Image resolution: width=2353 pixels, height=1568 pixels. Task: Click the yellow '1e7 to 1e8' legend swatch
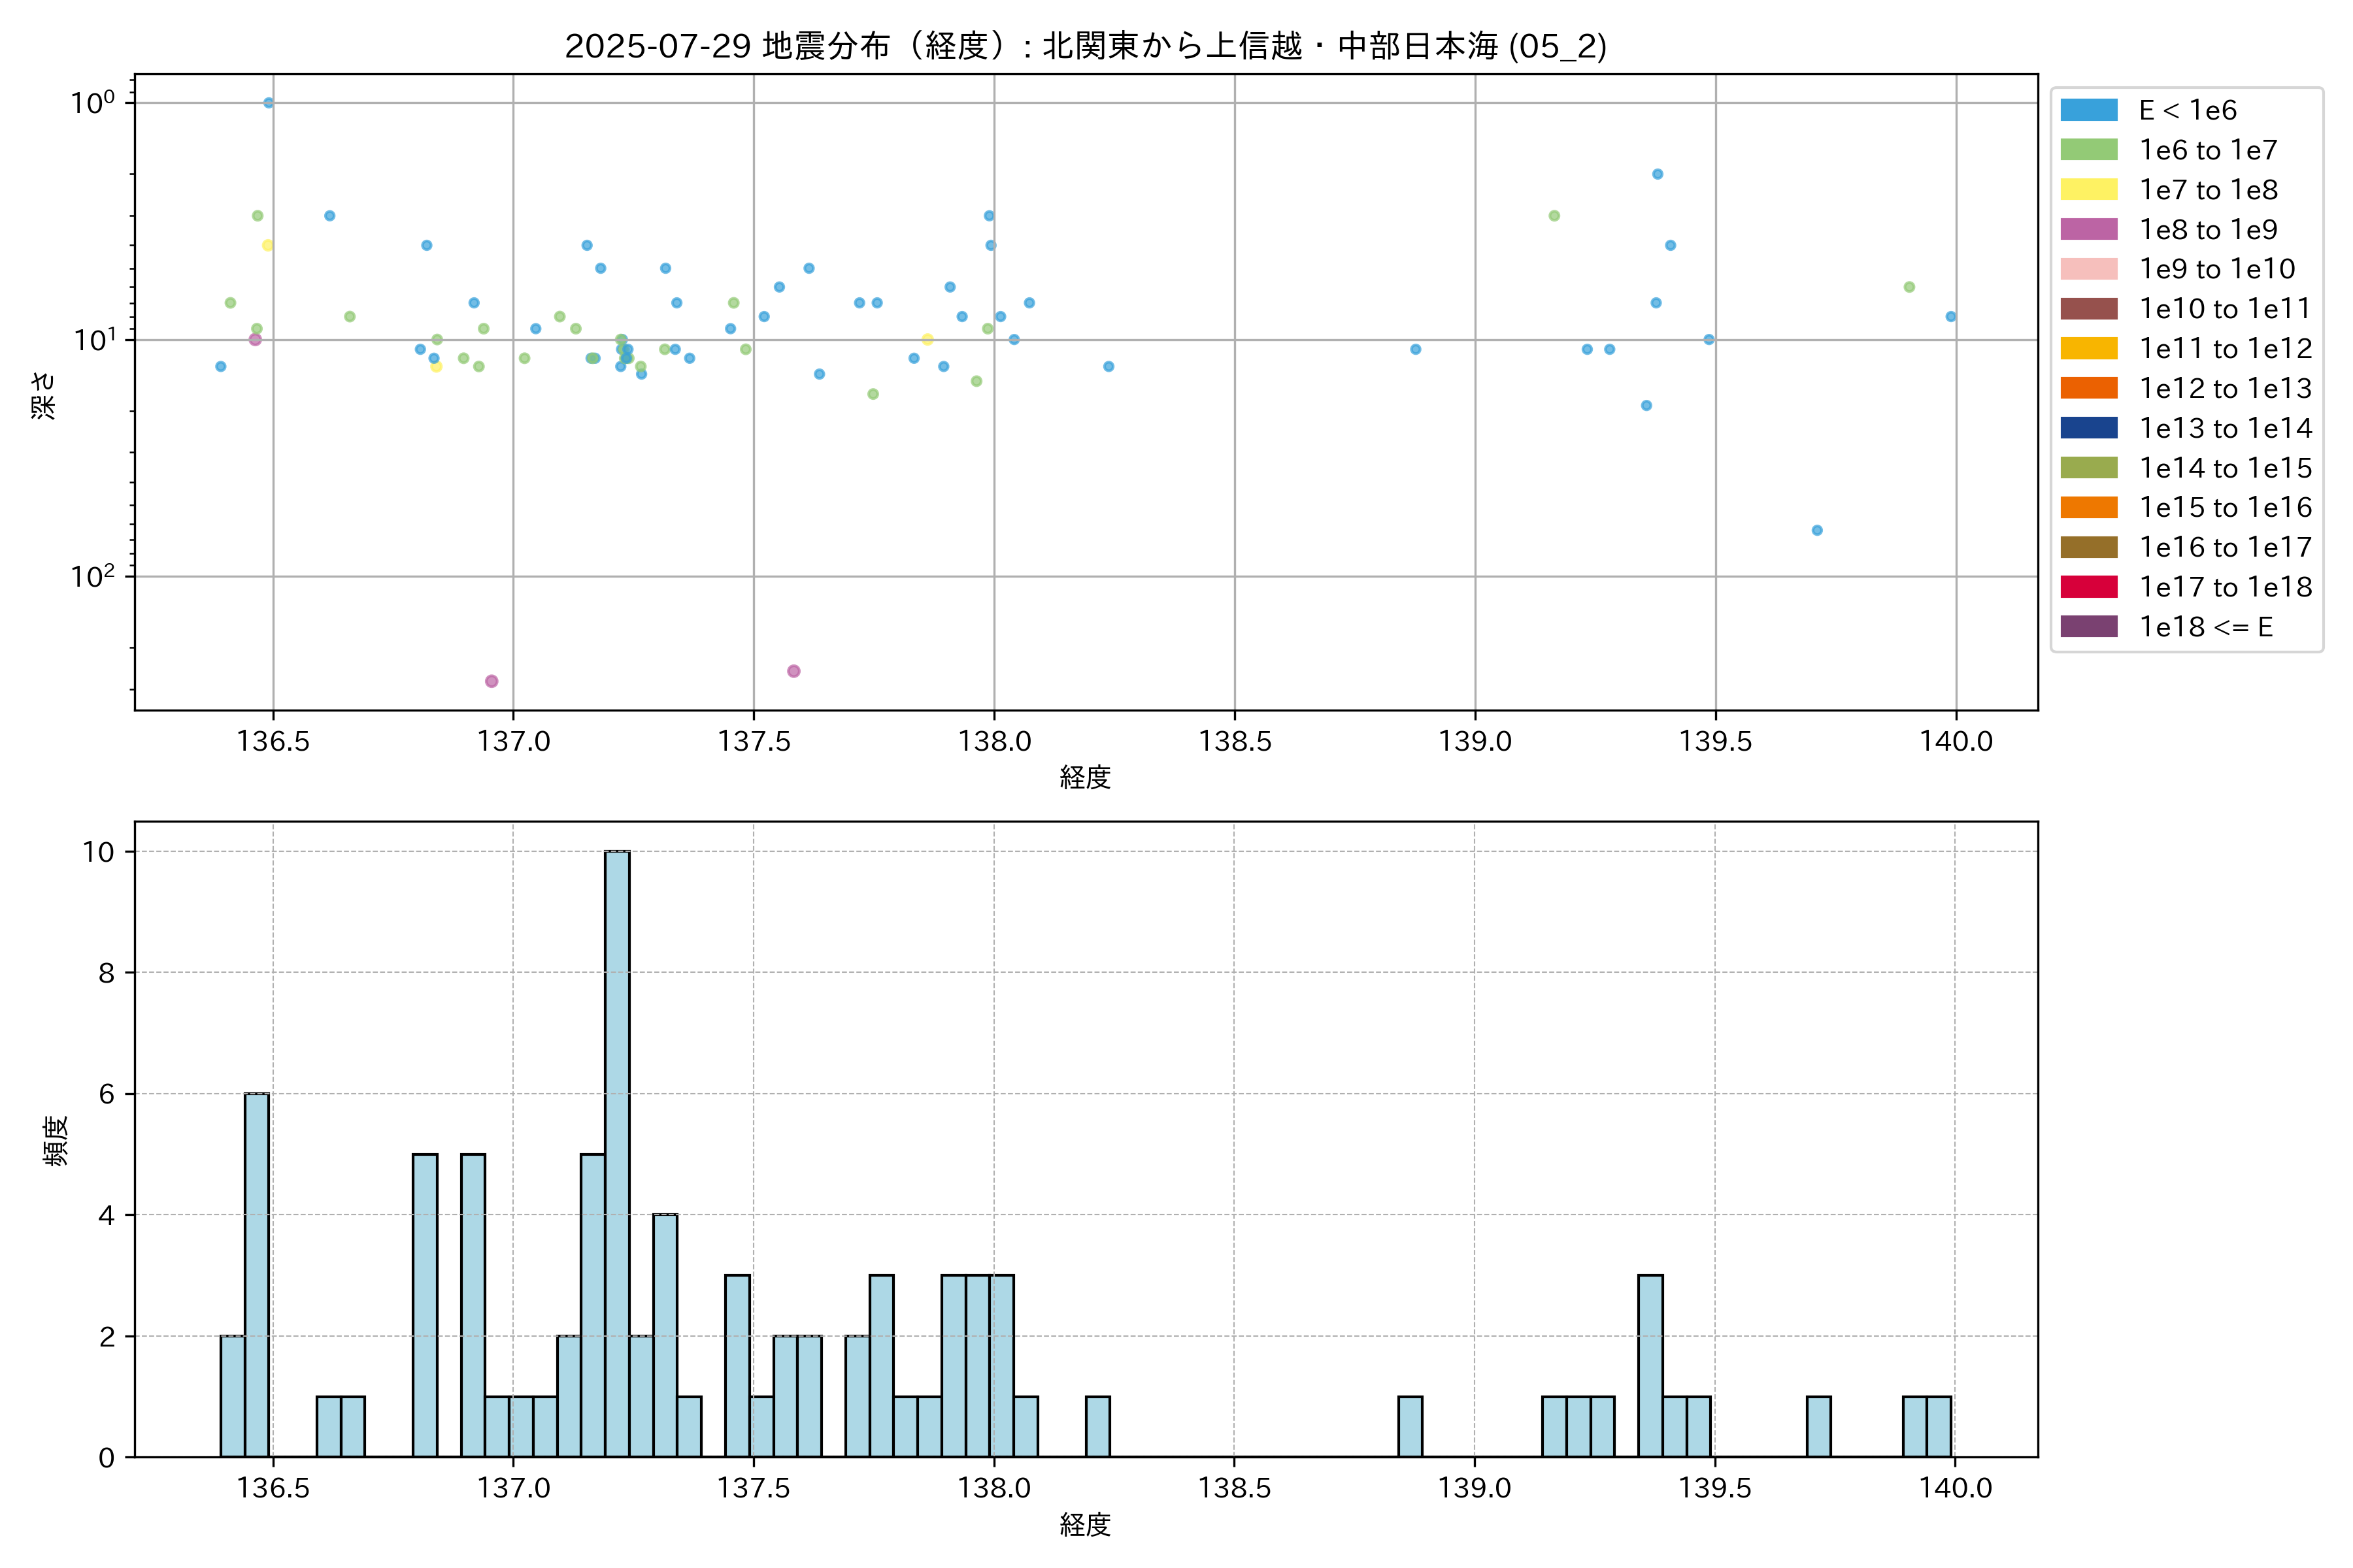(x=2088, y=190)
